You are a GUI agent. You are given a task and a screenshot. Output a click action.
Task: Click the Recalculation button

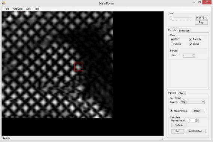click(x=195, y=131)
